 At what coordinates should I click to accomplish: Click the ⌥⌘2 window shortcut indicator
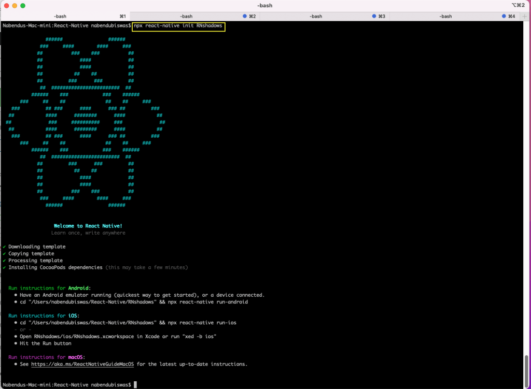[x=518, y=6]
